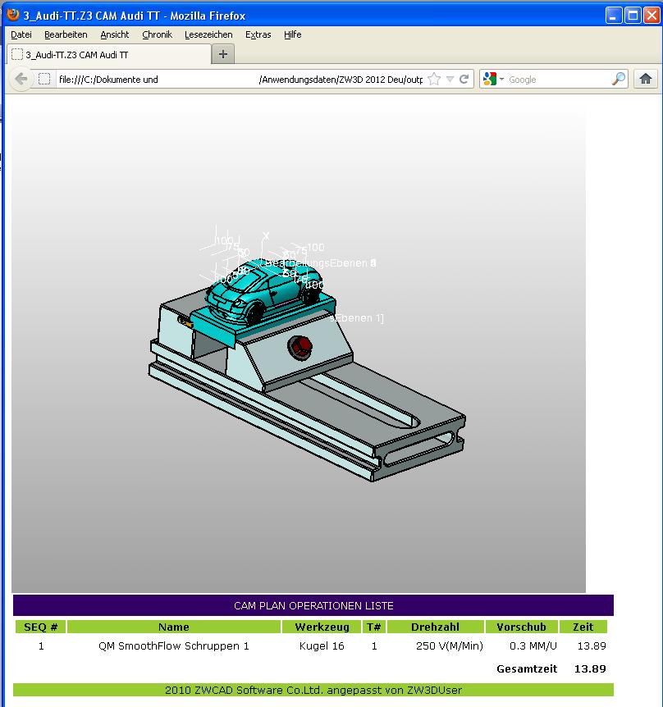
Task: Maximize the Firefox window
Action: (x=633, y=16)
